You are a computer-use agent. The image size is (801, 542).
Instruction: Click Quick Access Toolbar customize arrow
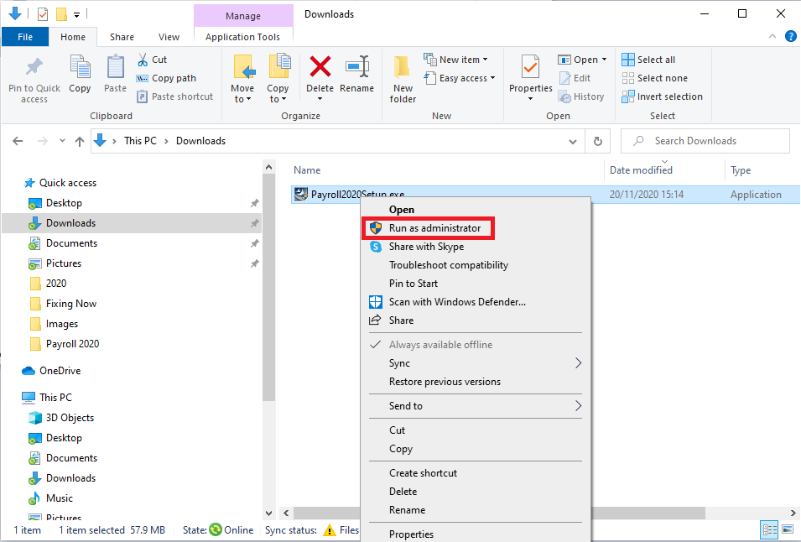point(76,15)
